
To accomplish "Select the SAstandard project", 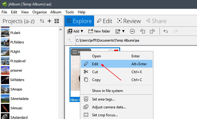I will point(19,117).
